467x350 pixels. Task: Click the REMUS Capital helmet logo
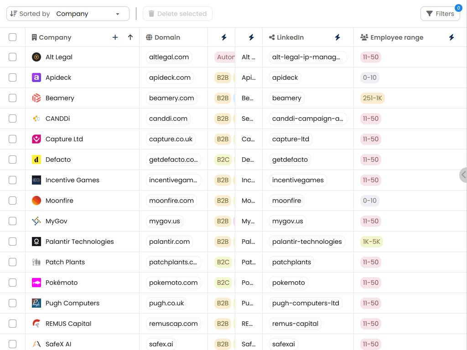click(x=36, y=324)
